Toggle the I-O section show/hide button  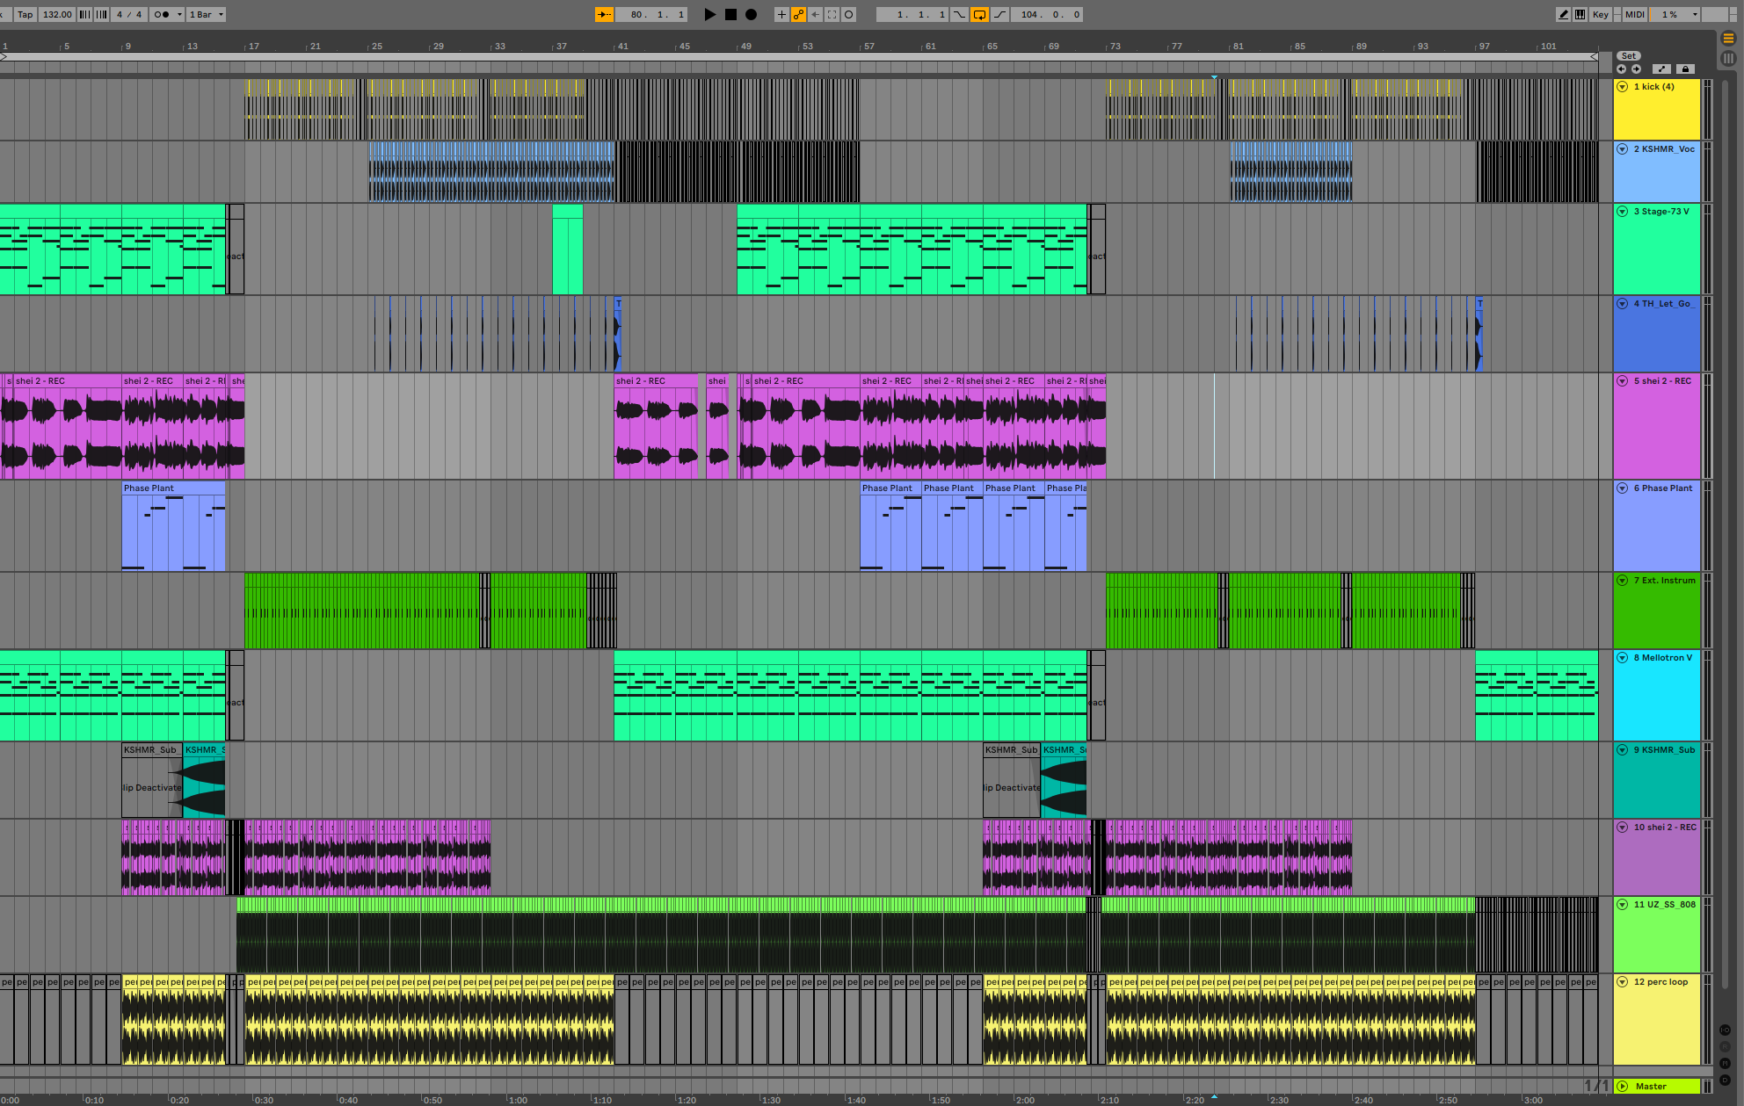pos(1725,1030)
